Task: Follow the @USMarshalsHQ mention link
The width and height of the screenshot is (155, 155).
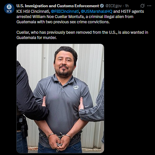Action: pyautogui.click(x=96, y=11)
